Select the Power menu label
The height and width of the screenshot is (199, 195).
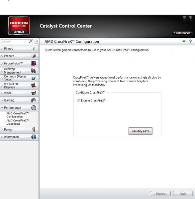[8, 130]
